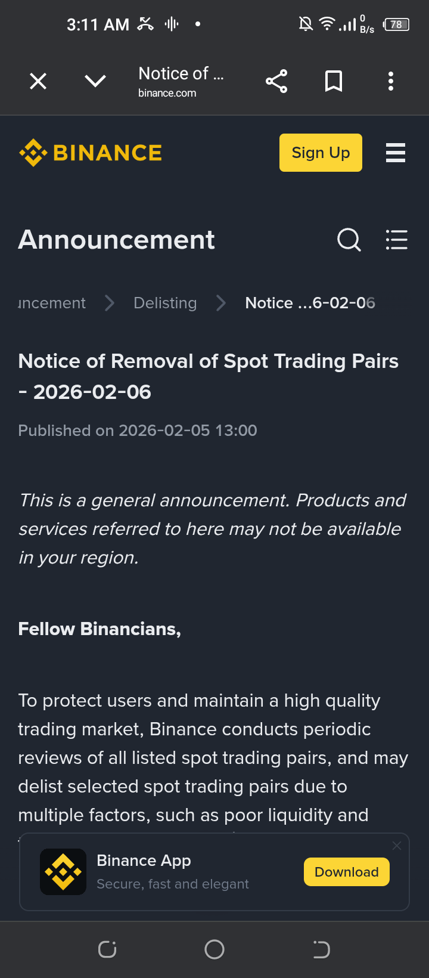This screenshot has width=429, height=978.
Task: Open the Binance hamburger menu
Action: tap(396, 153)
